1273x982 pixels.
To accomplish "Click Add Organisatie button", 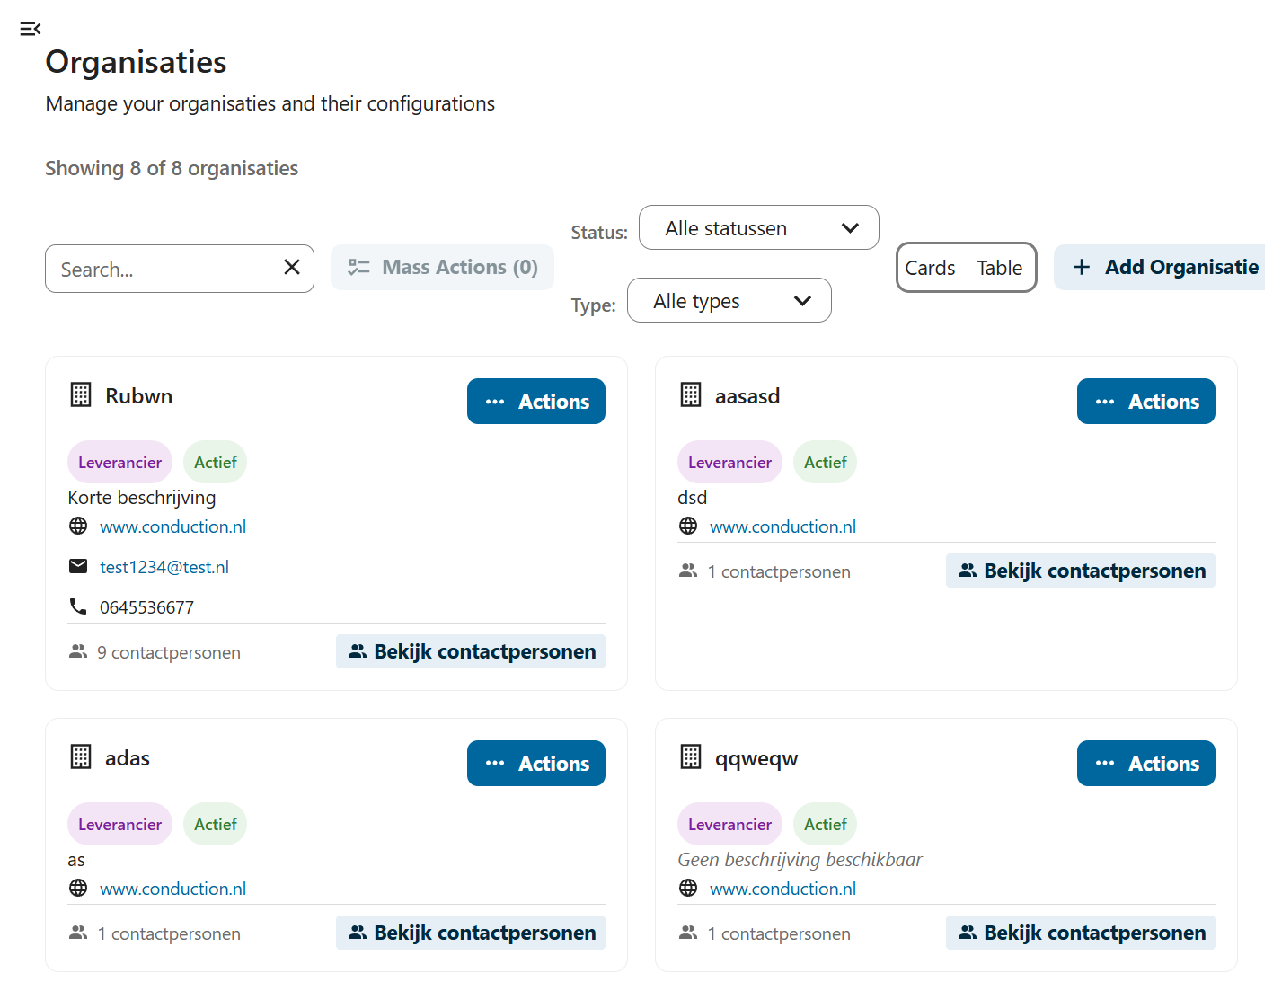I will click(x=1165, y=268).
